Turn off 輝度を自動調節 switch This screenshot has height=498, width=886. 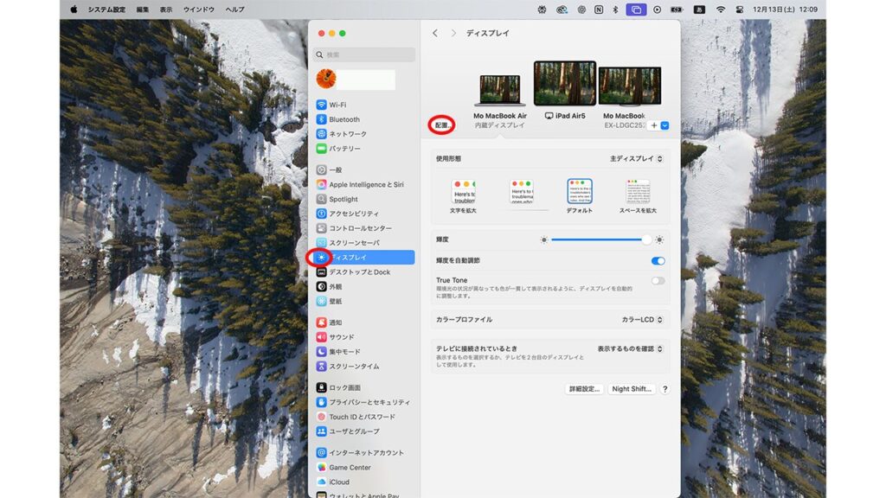[x=658, y=260]
